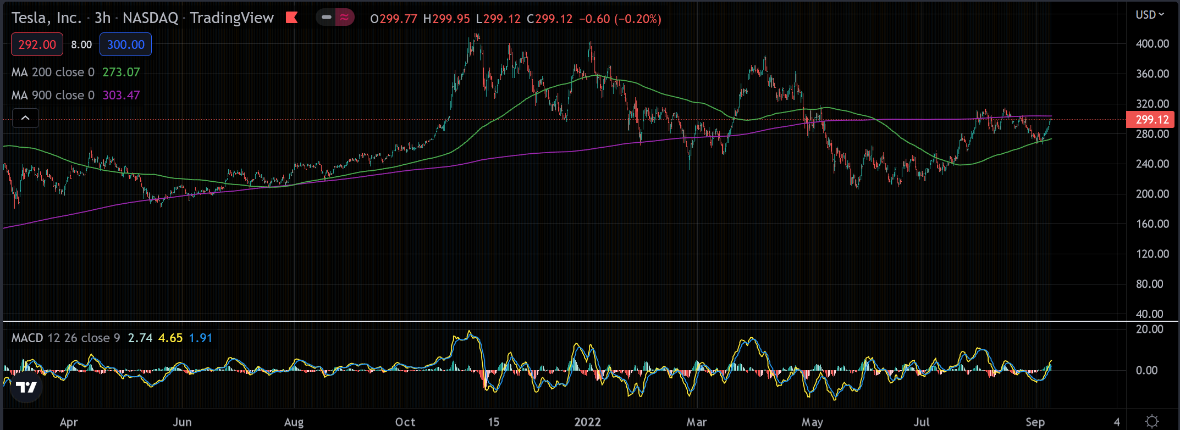Screen dimensions: 1180x430
Task: Collapse the indicator legend with chevron
Action: coord(25,118)
